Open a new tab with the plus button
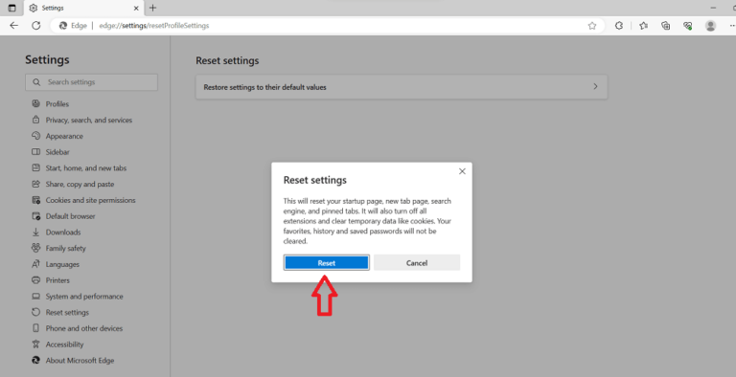The height and width of the screenshot is (377, 736). [152, 8]
